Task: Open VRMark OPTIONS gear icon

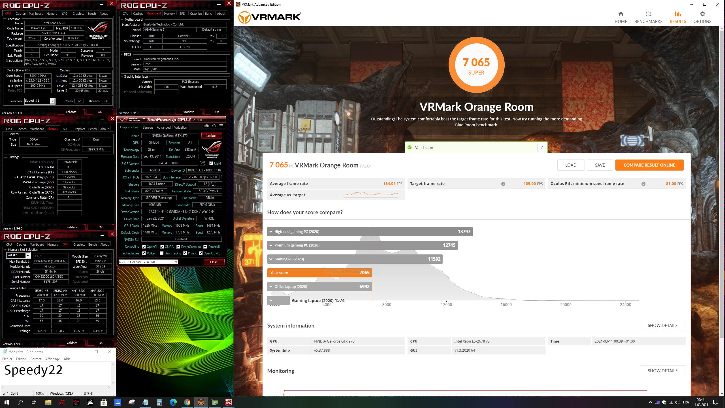Action: (x=702, y=14)
